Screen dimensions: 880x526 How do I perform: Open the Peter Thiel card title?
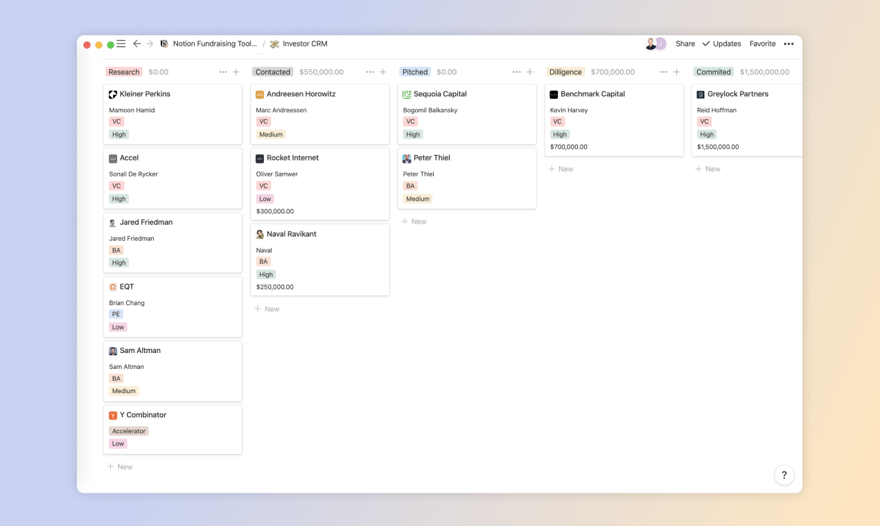432,158
